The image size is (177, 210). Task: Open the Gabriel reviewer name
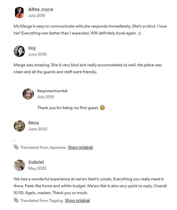click(x=36, y=162)
